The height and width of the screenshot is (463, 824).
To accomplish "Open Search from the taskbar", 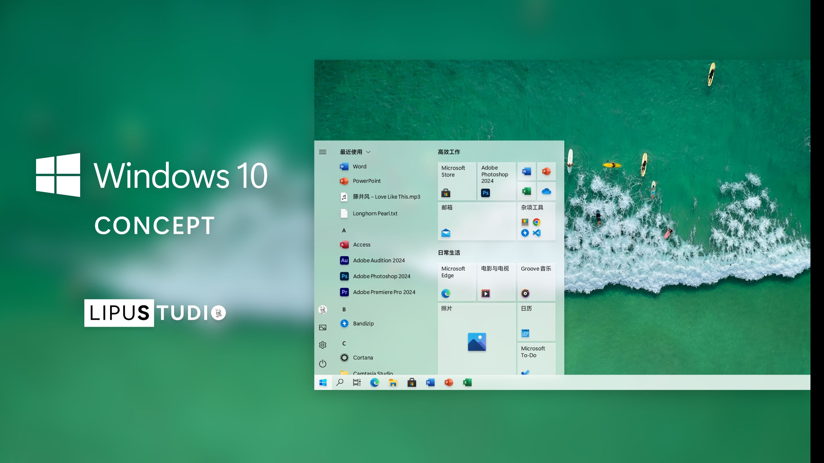I will 340,382.
